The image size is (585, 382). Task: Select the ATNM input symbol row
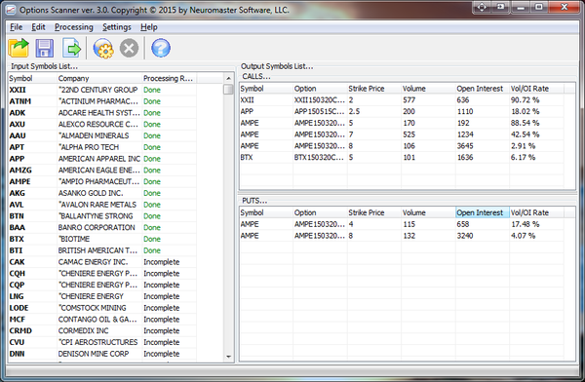pyautogui.click(x=102, y=101)
